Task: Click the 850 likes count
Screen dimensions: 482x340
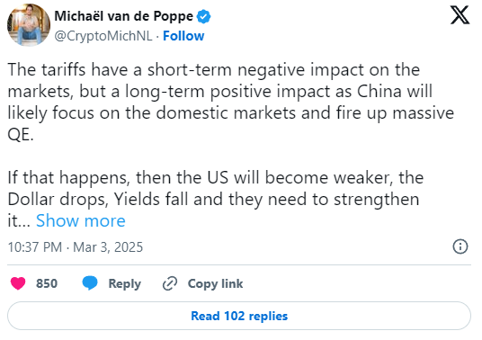Action: [x=47, y=283]
